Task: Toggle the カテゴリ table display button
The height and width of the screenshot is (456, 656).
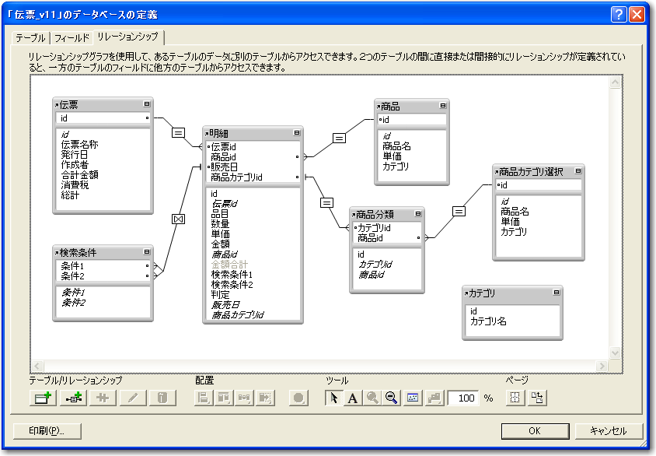Action: pos(557,293)
